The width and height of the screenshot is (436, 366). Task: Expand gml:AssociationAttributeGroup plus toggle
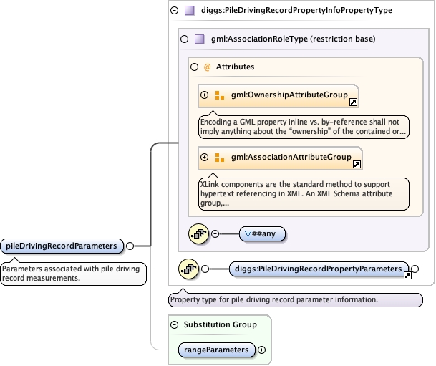(204, 157)
